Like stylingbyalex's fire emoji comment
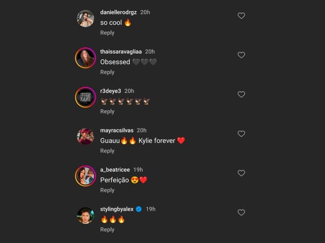Viewport: 325px width, 243px height. [x=241, y=213]
